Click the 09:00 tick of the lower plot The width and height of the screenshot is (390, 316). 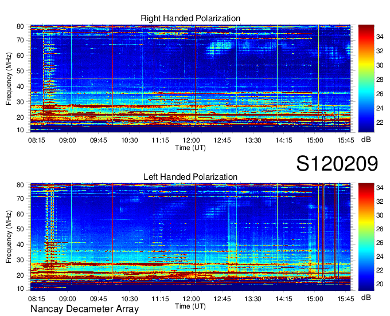click(68, 299)
